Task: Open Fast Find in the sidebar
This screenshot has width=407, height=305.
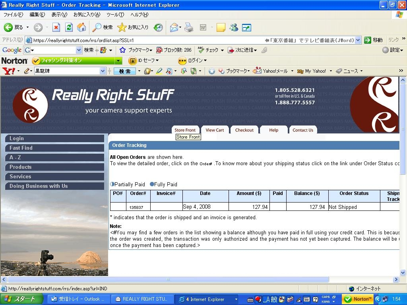Action: click(55, 148)
